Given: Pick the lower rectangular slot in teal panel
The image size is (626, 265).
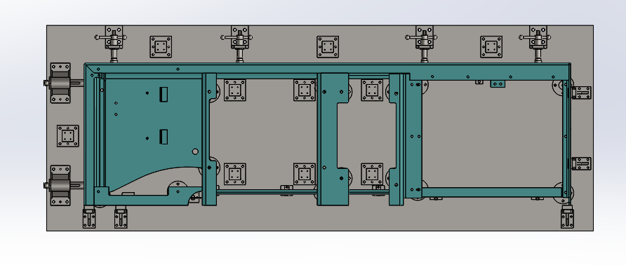Looking at the screenshot, I should click(163, 137).
